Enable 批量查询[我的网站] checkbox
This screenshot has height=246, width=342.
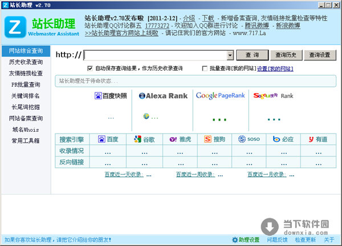[x=205, y=68]
